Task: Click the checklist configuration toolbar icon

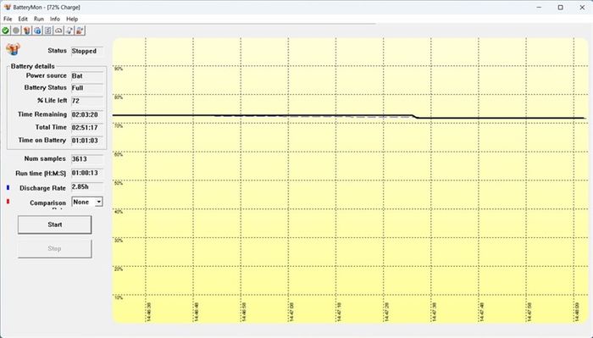Action: pos(47,30)
